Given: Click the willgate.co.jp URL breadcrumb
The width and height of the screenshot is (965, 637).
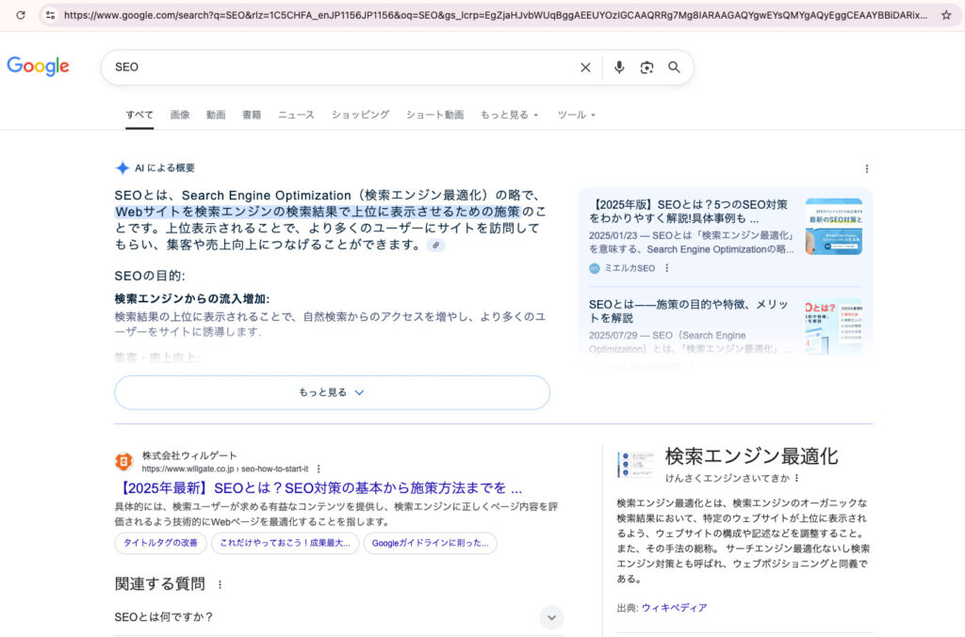Looking at the screenshot, I should pos(225,469).
